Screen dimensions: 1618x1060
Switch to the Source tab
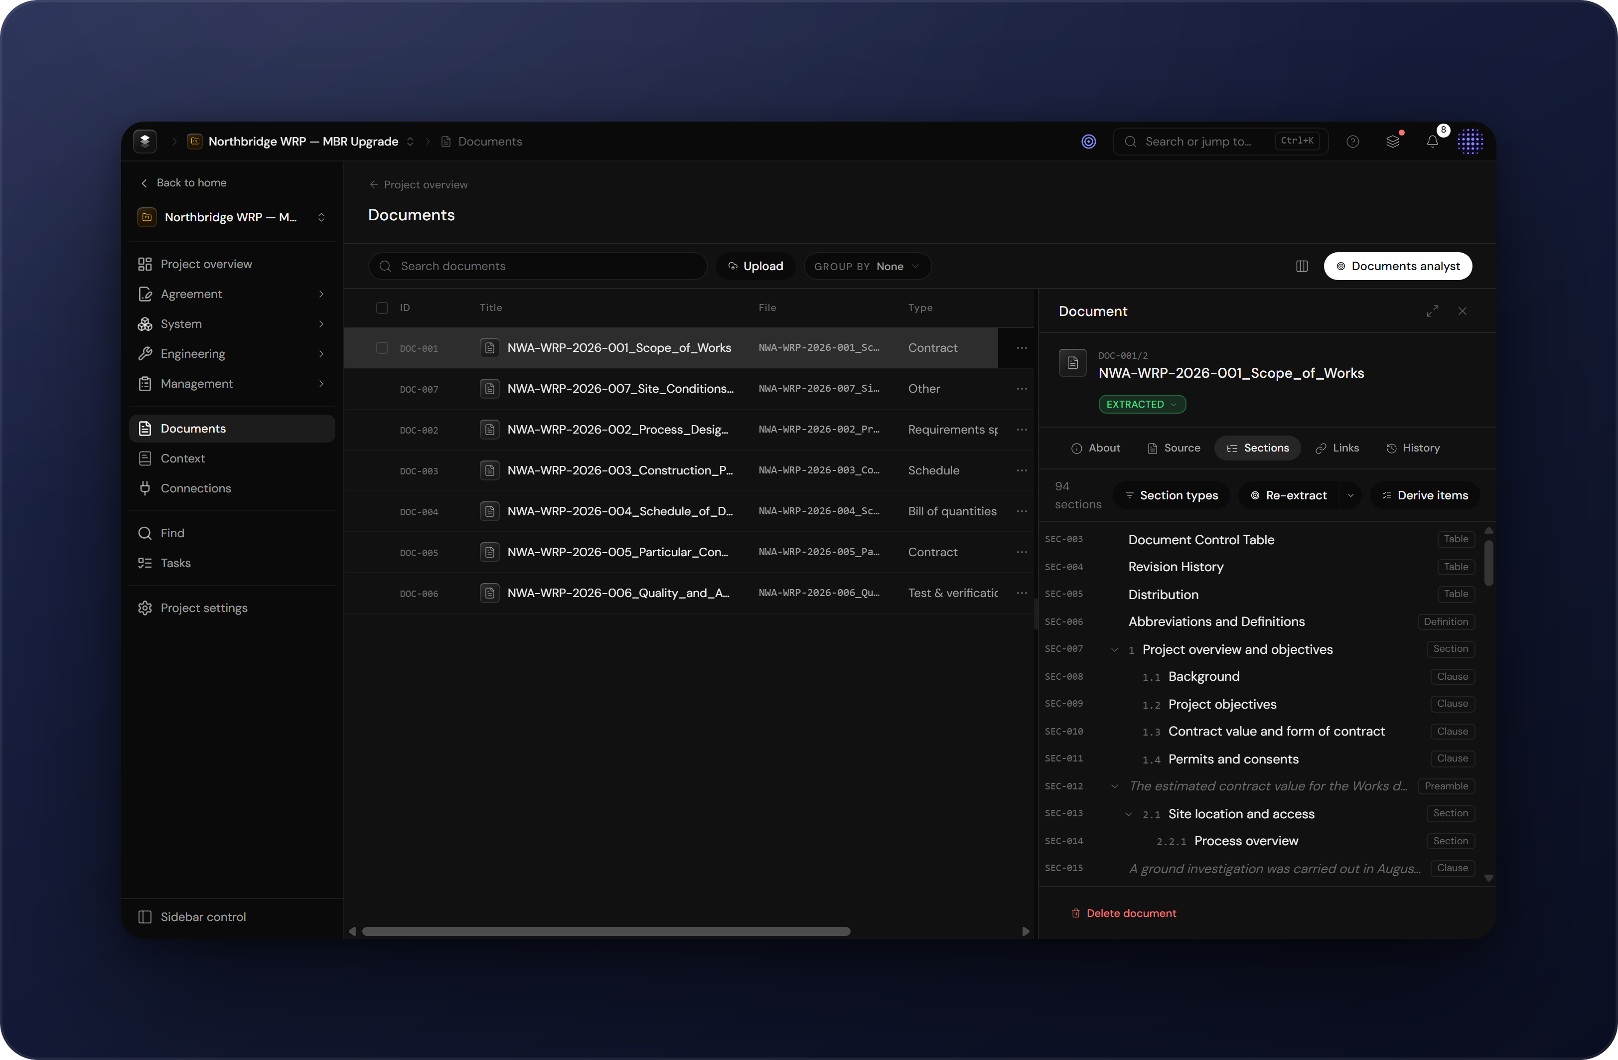pos(1174,448)
